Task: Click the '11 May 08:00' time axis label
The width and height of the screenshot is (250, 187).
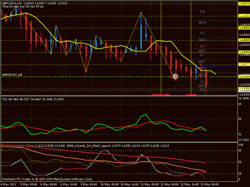Action: tap(150, 185)
